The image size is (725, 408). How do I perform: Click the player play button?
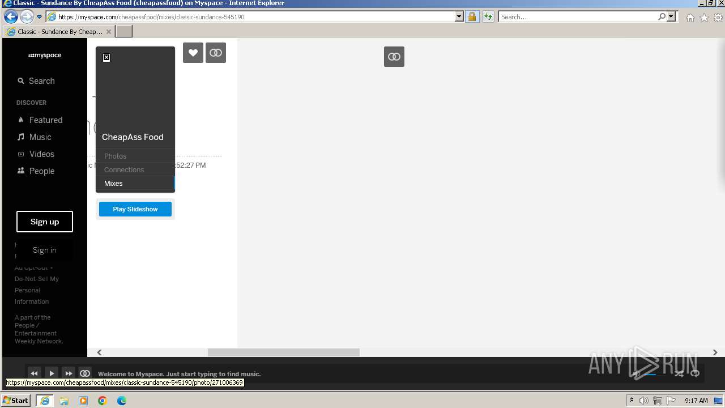(x=52, y=373)
